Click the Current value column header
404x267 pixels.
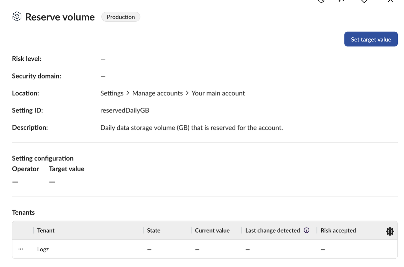coord(212,230)
